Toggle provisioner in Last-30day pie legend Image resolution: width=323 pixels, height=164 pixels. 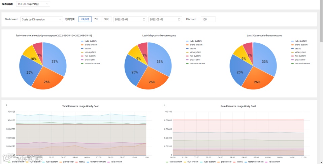tap(298, 59)
